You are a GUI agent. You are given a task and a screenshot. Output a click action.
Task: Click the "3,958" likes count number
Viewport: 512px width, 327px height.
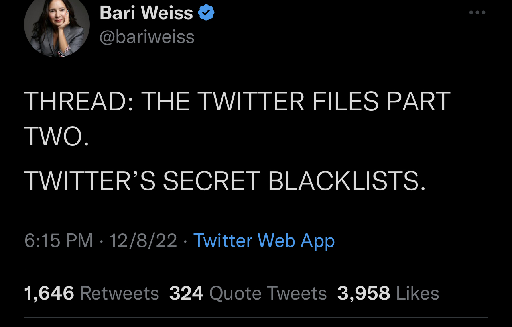(x=363, y=294)
